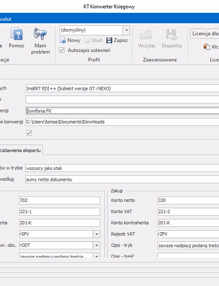Click the Pomoc help icon
The width and height of the screenshot is (219, 286).
[16, 34]
